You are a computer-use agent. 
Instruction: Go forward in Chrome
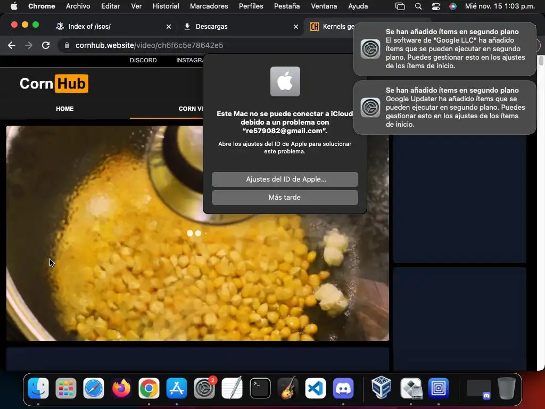29,45
